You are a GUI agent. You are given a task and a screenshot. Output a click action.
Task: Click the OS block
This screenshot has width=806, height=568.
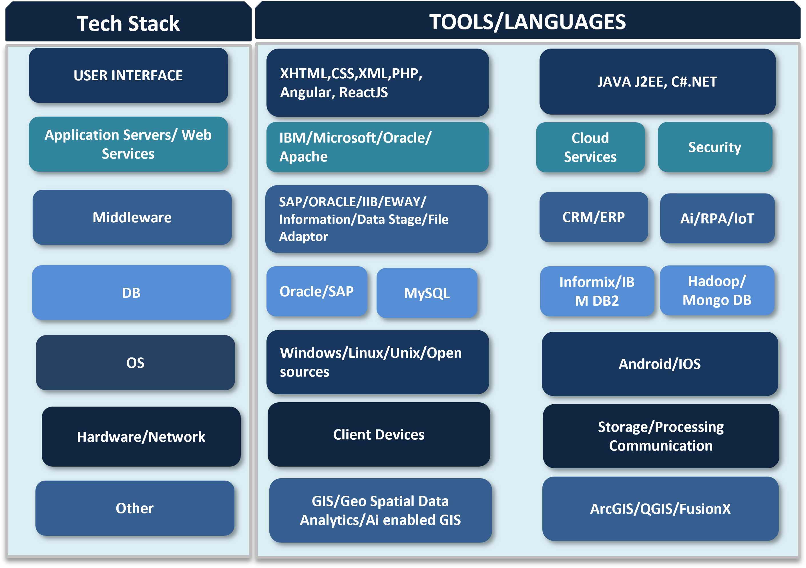pos(135,363)
